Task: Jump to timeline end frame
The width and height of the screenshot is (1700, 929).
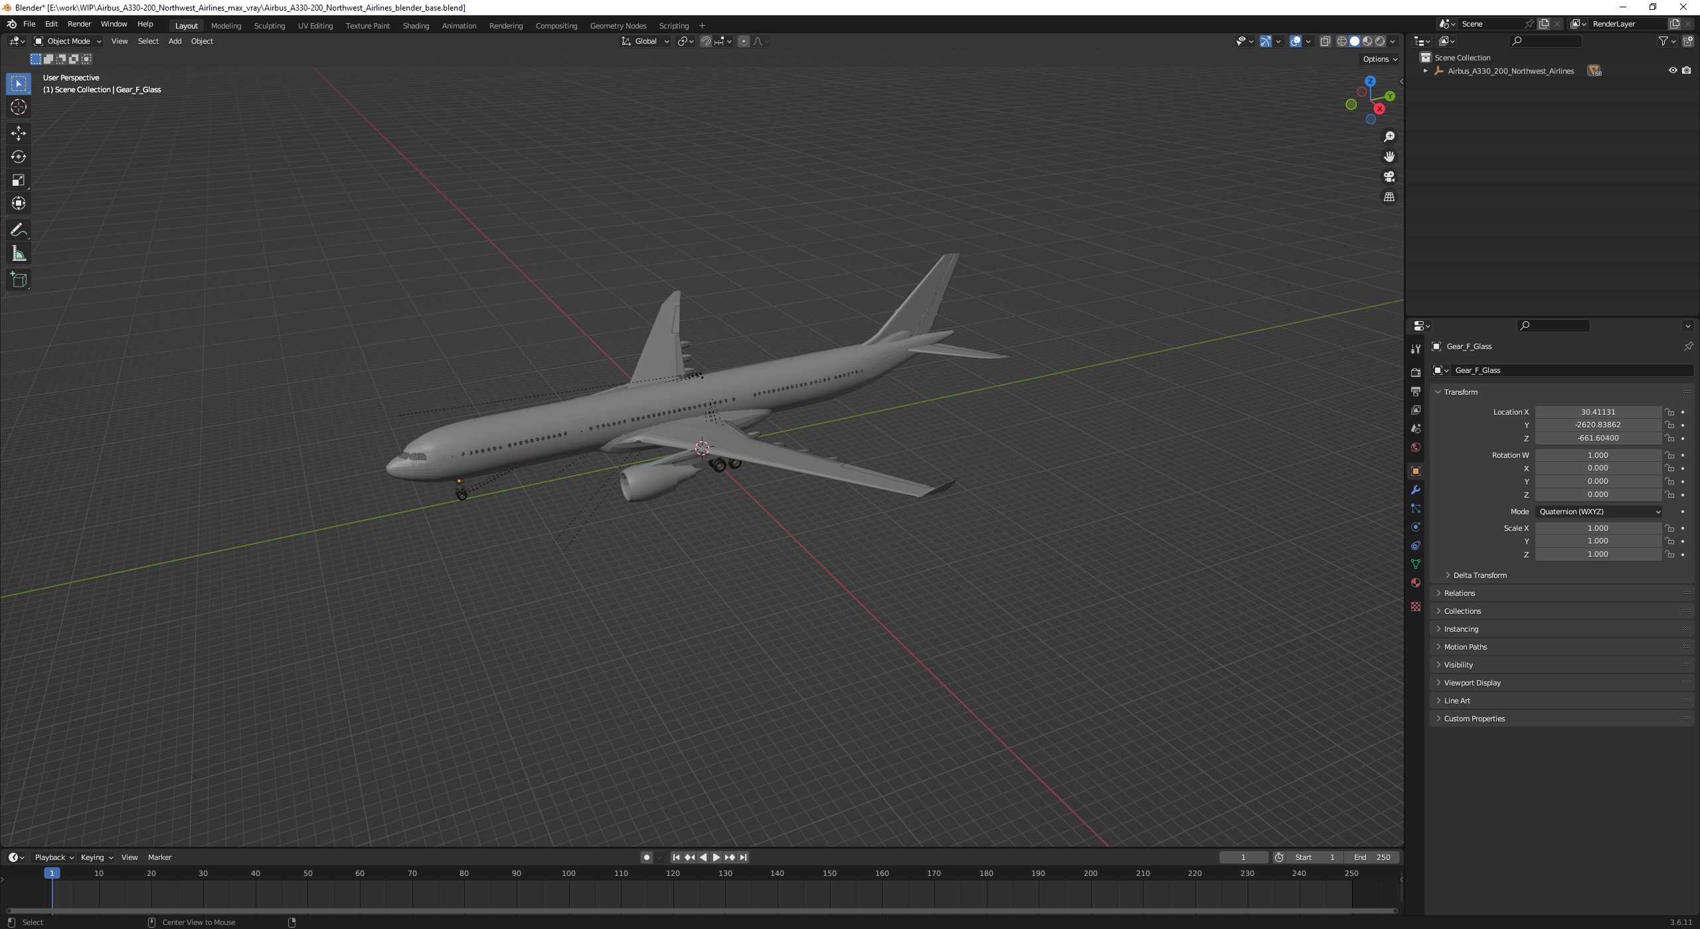Action: (743, 857)
